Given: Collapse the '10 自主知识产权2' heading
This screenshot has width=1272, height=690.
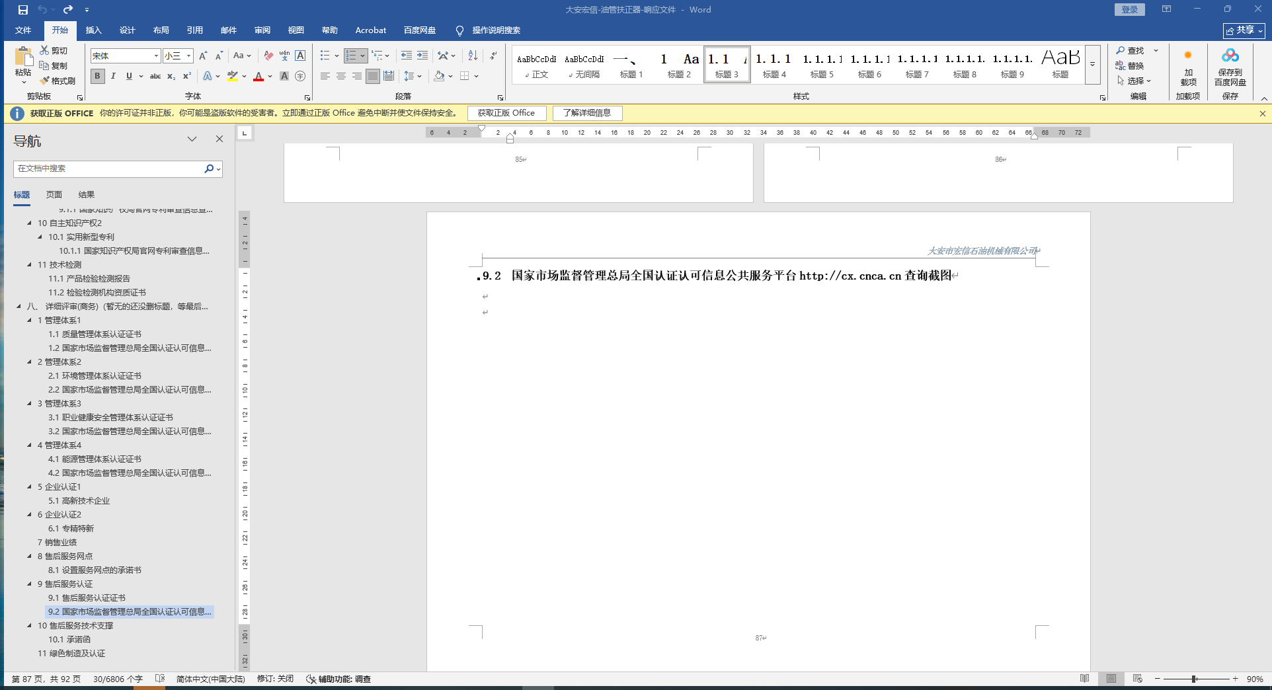Looking at the screenshot, I should pyautogui.click(x=29, y=223).
